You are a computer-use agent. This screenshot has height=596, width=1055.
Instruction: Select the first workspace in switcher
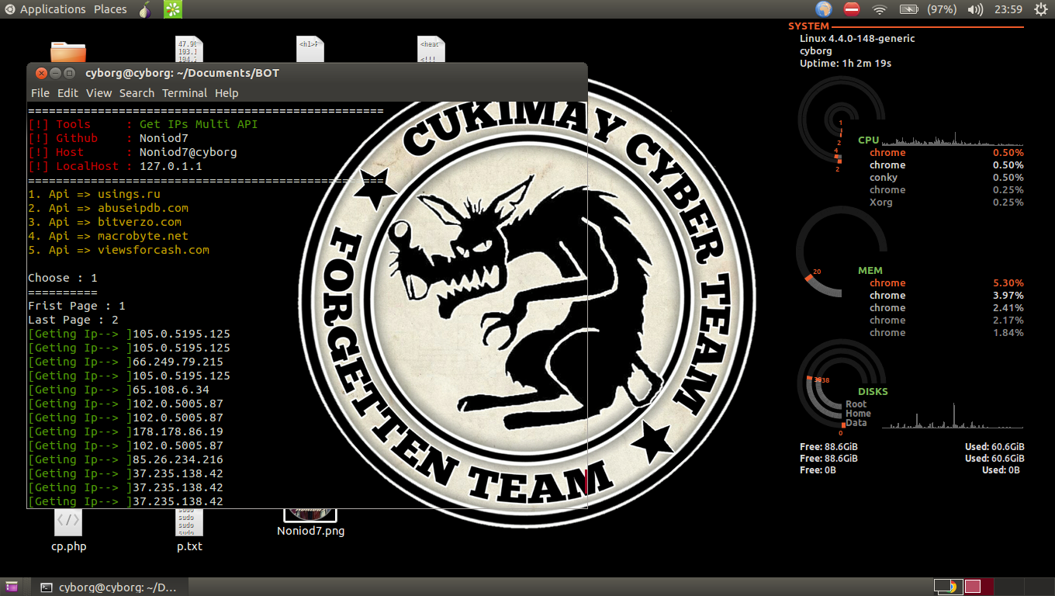click(x=947, y=587)
